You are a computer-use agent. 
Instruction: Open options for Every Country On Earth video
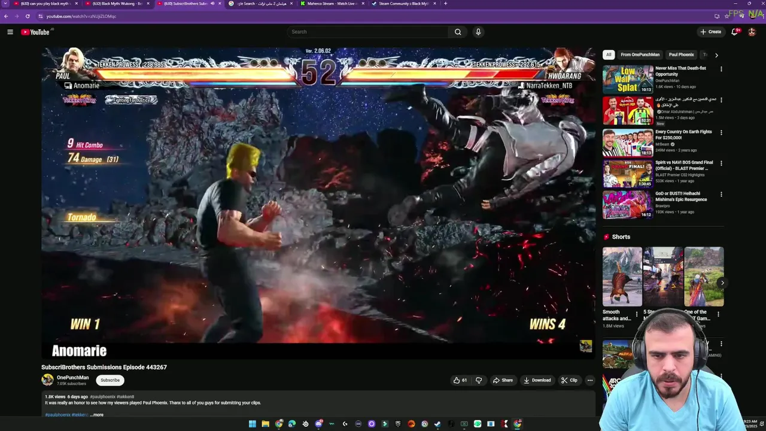[721, 132]
